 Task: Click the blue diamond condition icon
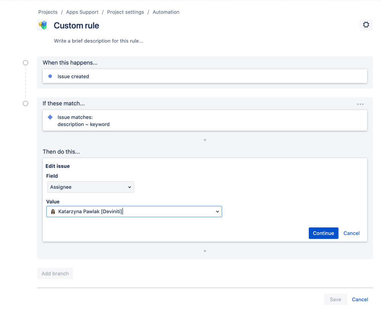[50, 117]
